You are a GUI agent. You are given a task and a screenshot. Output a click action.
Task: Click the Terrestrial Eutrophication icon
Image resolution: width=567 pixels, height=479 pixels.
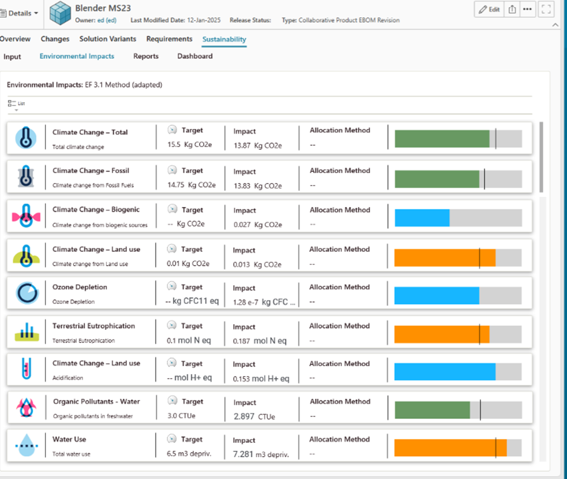pos(25,332)
